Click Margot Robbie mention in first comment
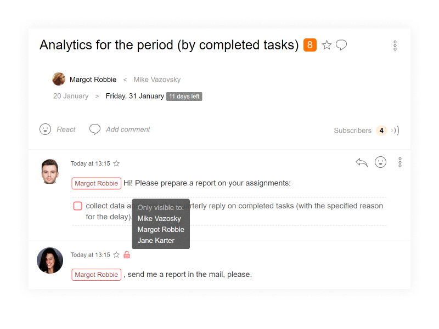The width and height of the screenshot is (439, 329). (x=97, y=184)
